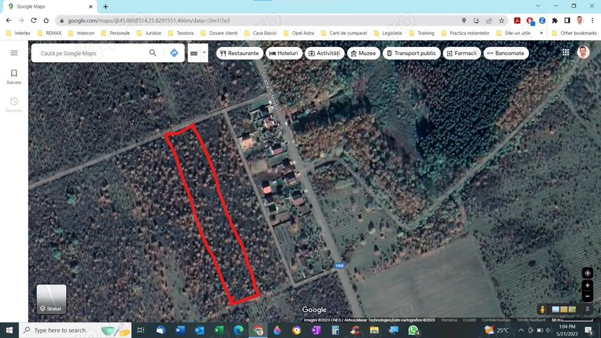This screenshot has height=338, width=601.
Task: Open the Google apps grid
Action: click(566, 53)
